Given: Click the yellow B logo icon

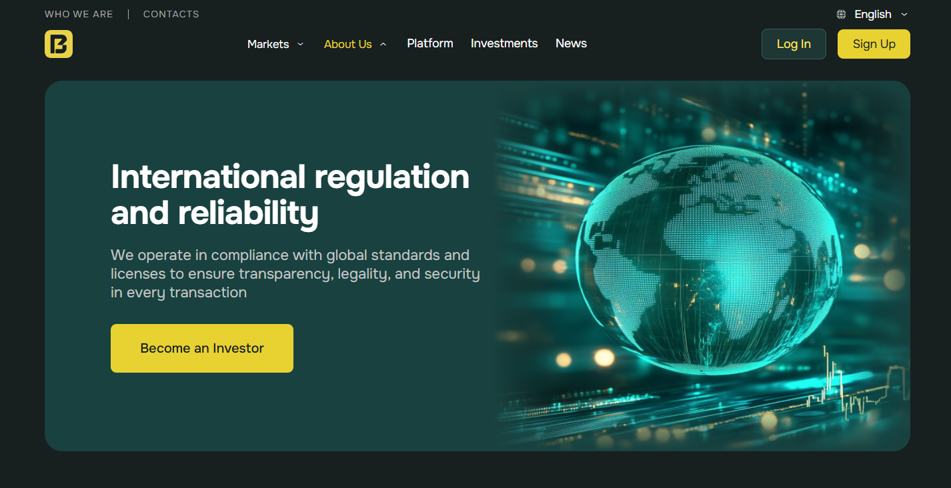Looking at the screenshot, I should (x=59, y=44).
